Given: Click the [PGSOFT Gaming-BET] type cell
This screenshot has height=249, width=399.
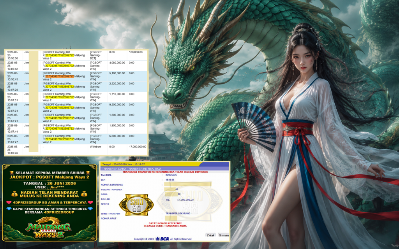Looking at the screenshot, I should (97, 55).
